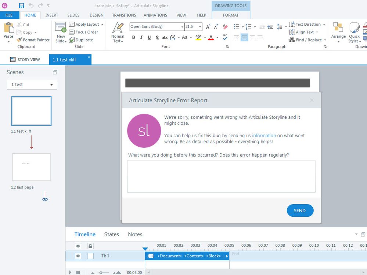The image size is (367, 275).
Task: Click the timeline zoom slider
Action: (104, 273)
